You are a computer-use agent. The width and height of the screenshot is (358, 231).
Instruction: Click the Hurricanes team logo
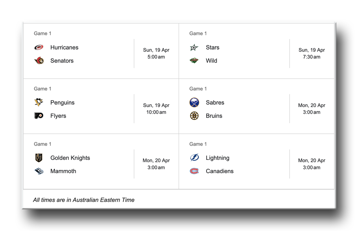click(x=39, y=48)
